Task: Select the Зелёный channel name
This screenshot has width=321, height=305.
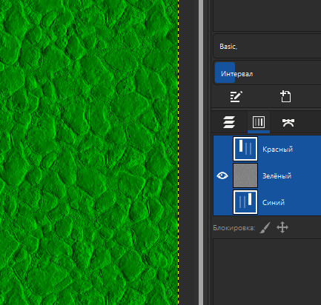Action: pos(277,175)
